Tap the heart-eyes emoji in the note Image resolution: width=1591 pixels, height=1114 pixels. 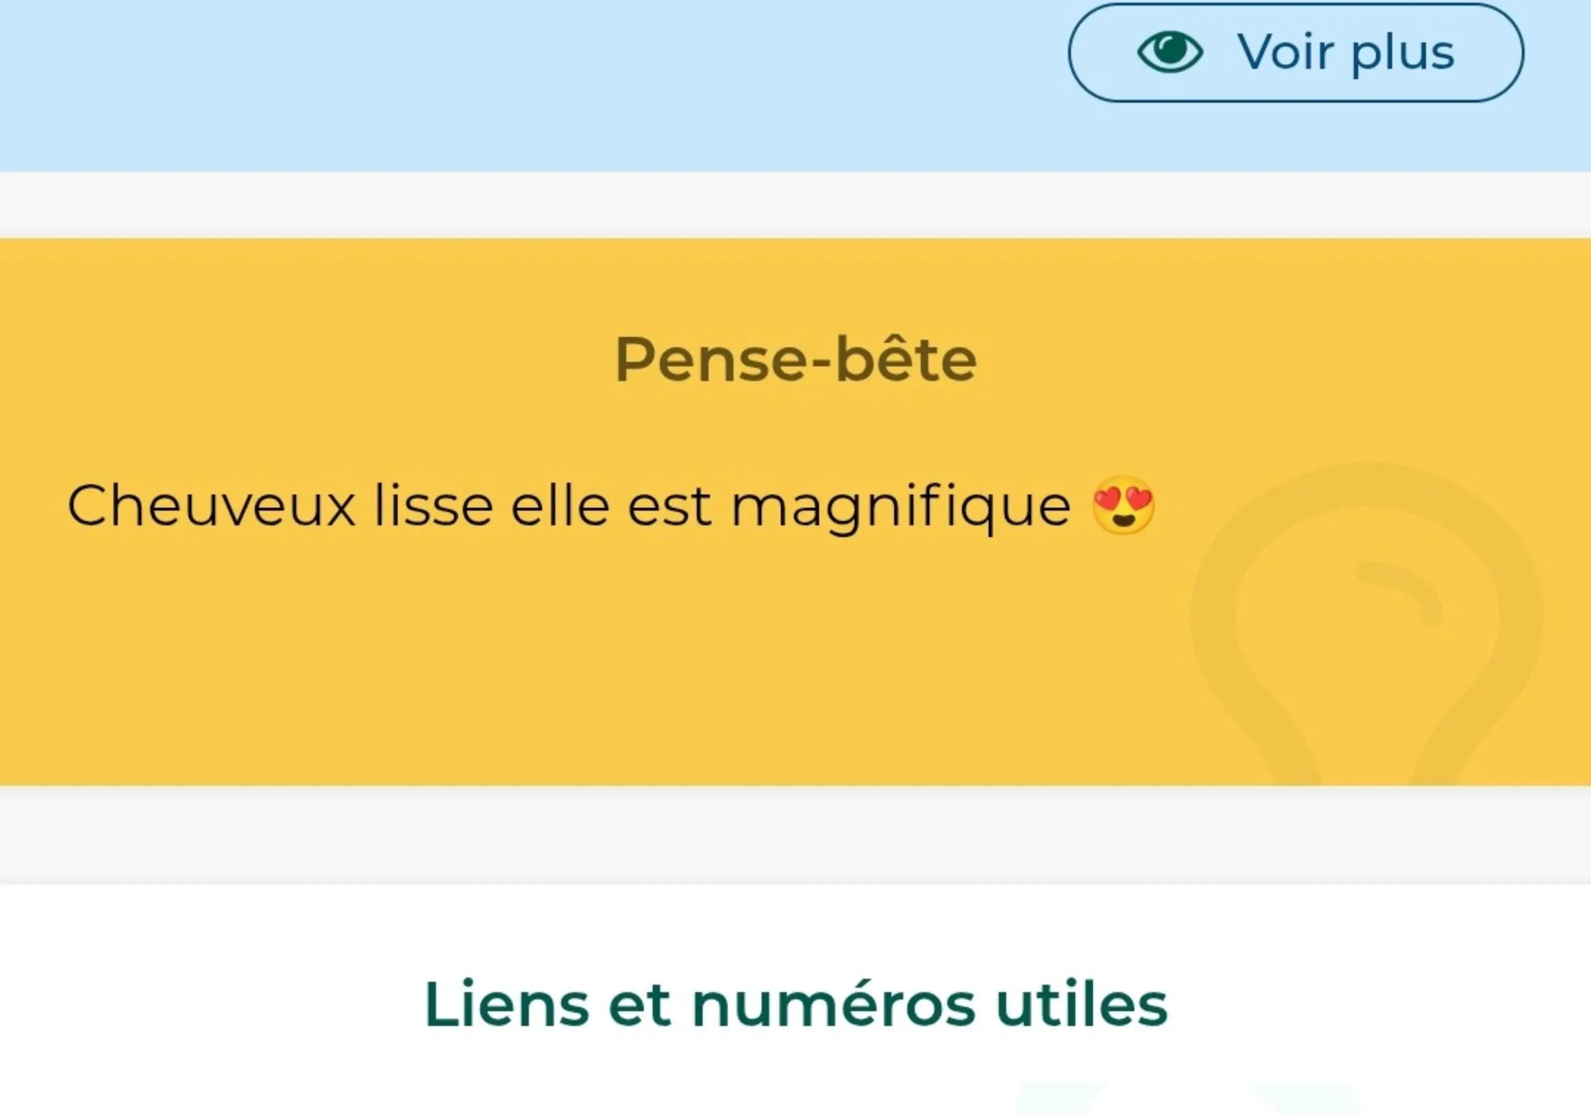click(1123, 505)
